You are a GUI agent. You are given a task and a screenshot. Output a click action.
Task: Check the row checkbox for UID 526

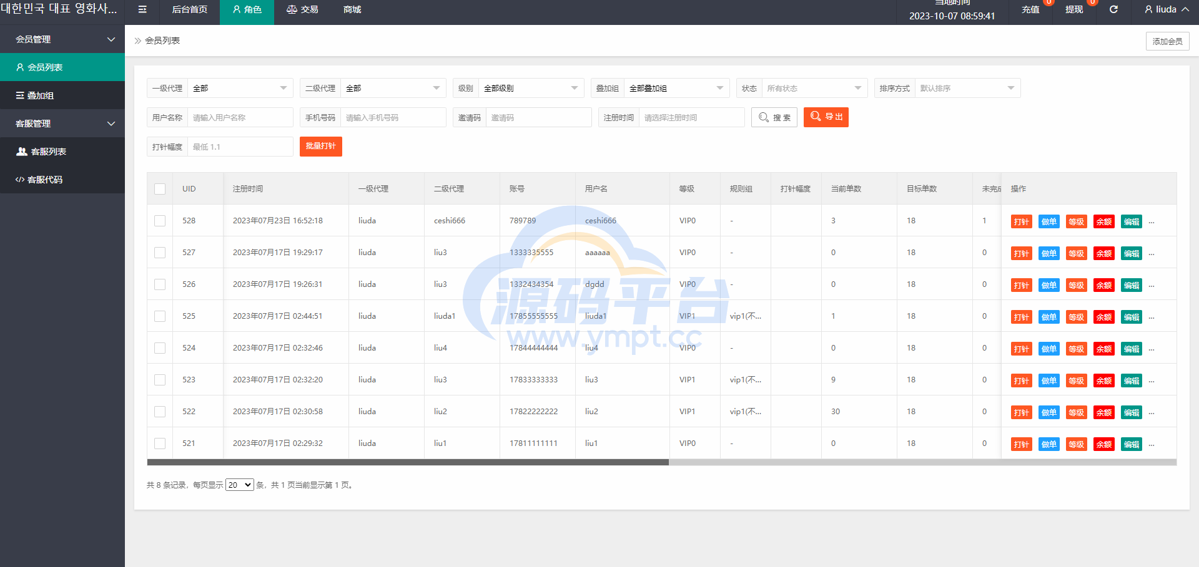pyautogui.click(x=160, y=284)
